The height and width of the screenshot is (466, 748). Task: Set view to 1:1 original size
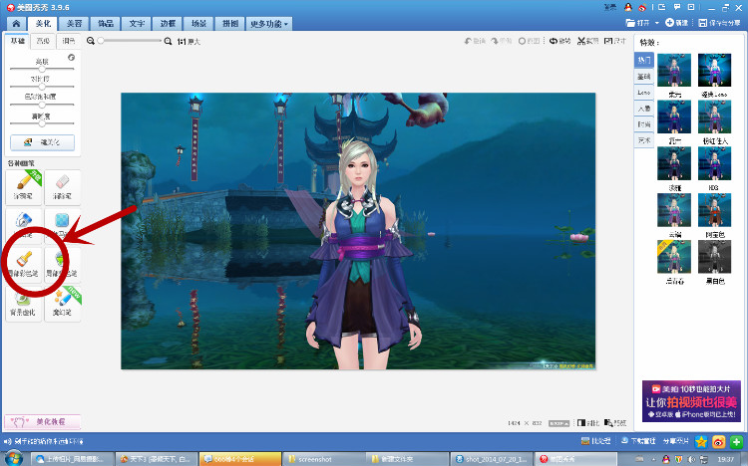point(188,42)
